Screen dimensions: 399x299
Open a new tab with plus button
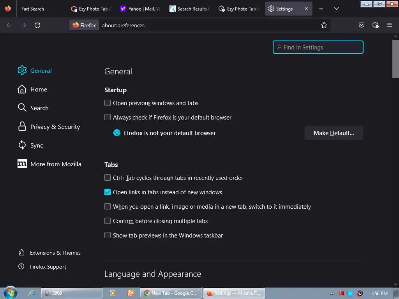click(321, 9)
